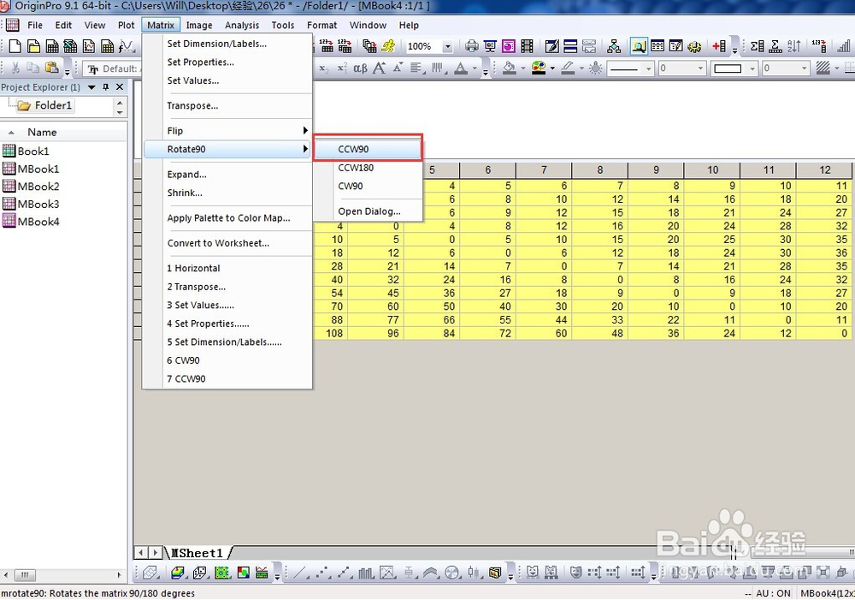Image resolution: width=855 pixels, height=600 pixels.
Task: Close the Project Explorer panel
Action: coord(120,86)
